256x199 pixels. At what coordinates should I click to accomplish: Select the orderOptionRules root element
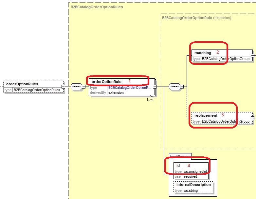22,84
